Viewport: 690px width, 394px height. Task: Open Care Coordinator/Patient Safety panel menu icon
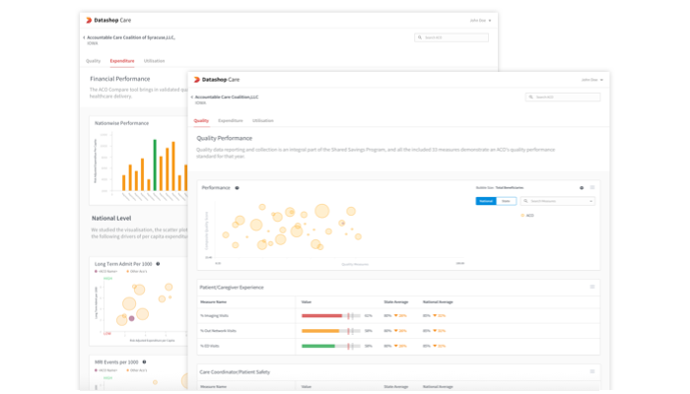coord(592,371)
